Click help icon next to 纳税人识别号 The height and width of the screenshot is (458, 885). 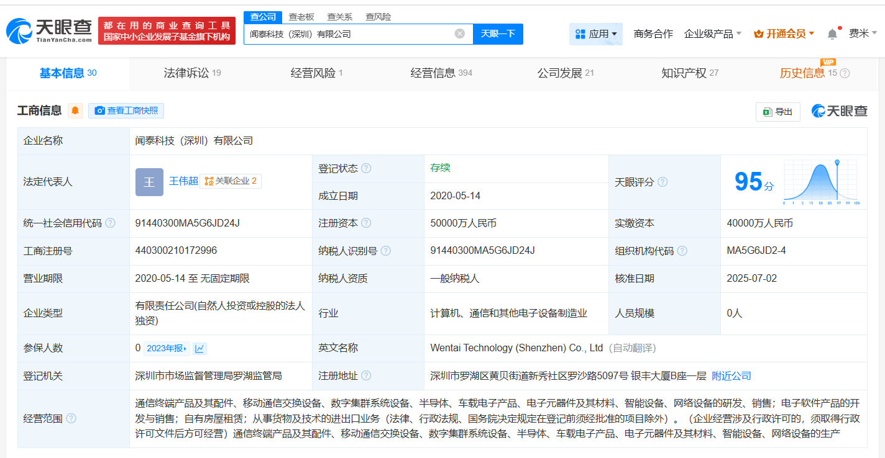[386, 251]
